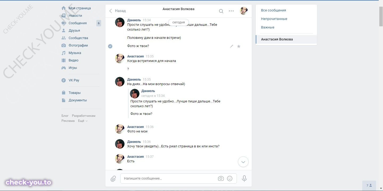Image resolution: width=383 pixels, height=191 pixels.
Task: Open Анастасия avatar on 15:37 message
Action: click(120, 159)
